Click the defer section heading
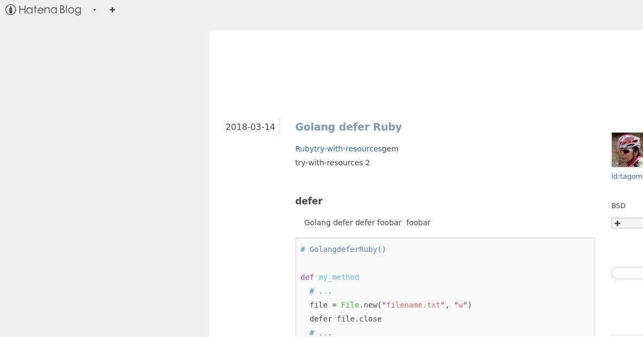This screenshot has width=643, height=337. (x=309, y=201)
